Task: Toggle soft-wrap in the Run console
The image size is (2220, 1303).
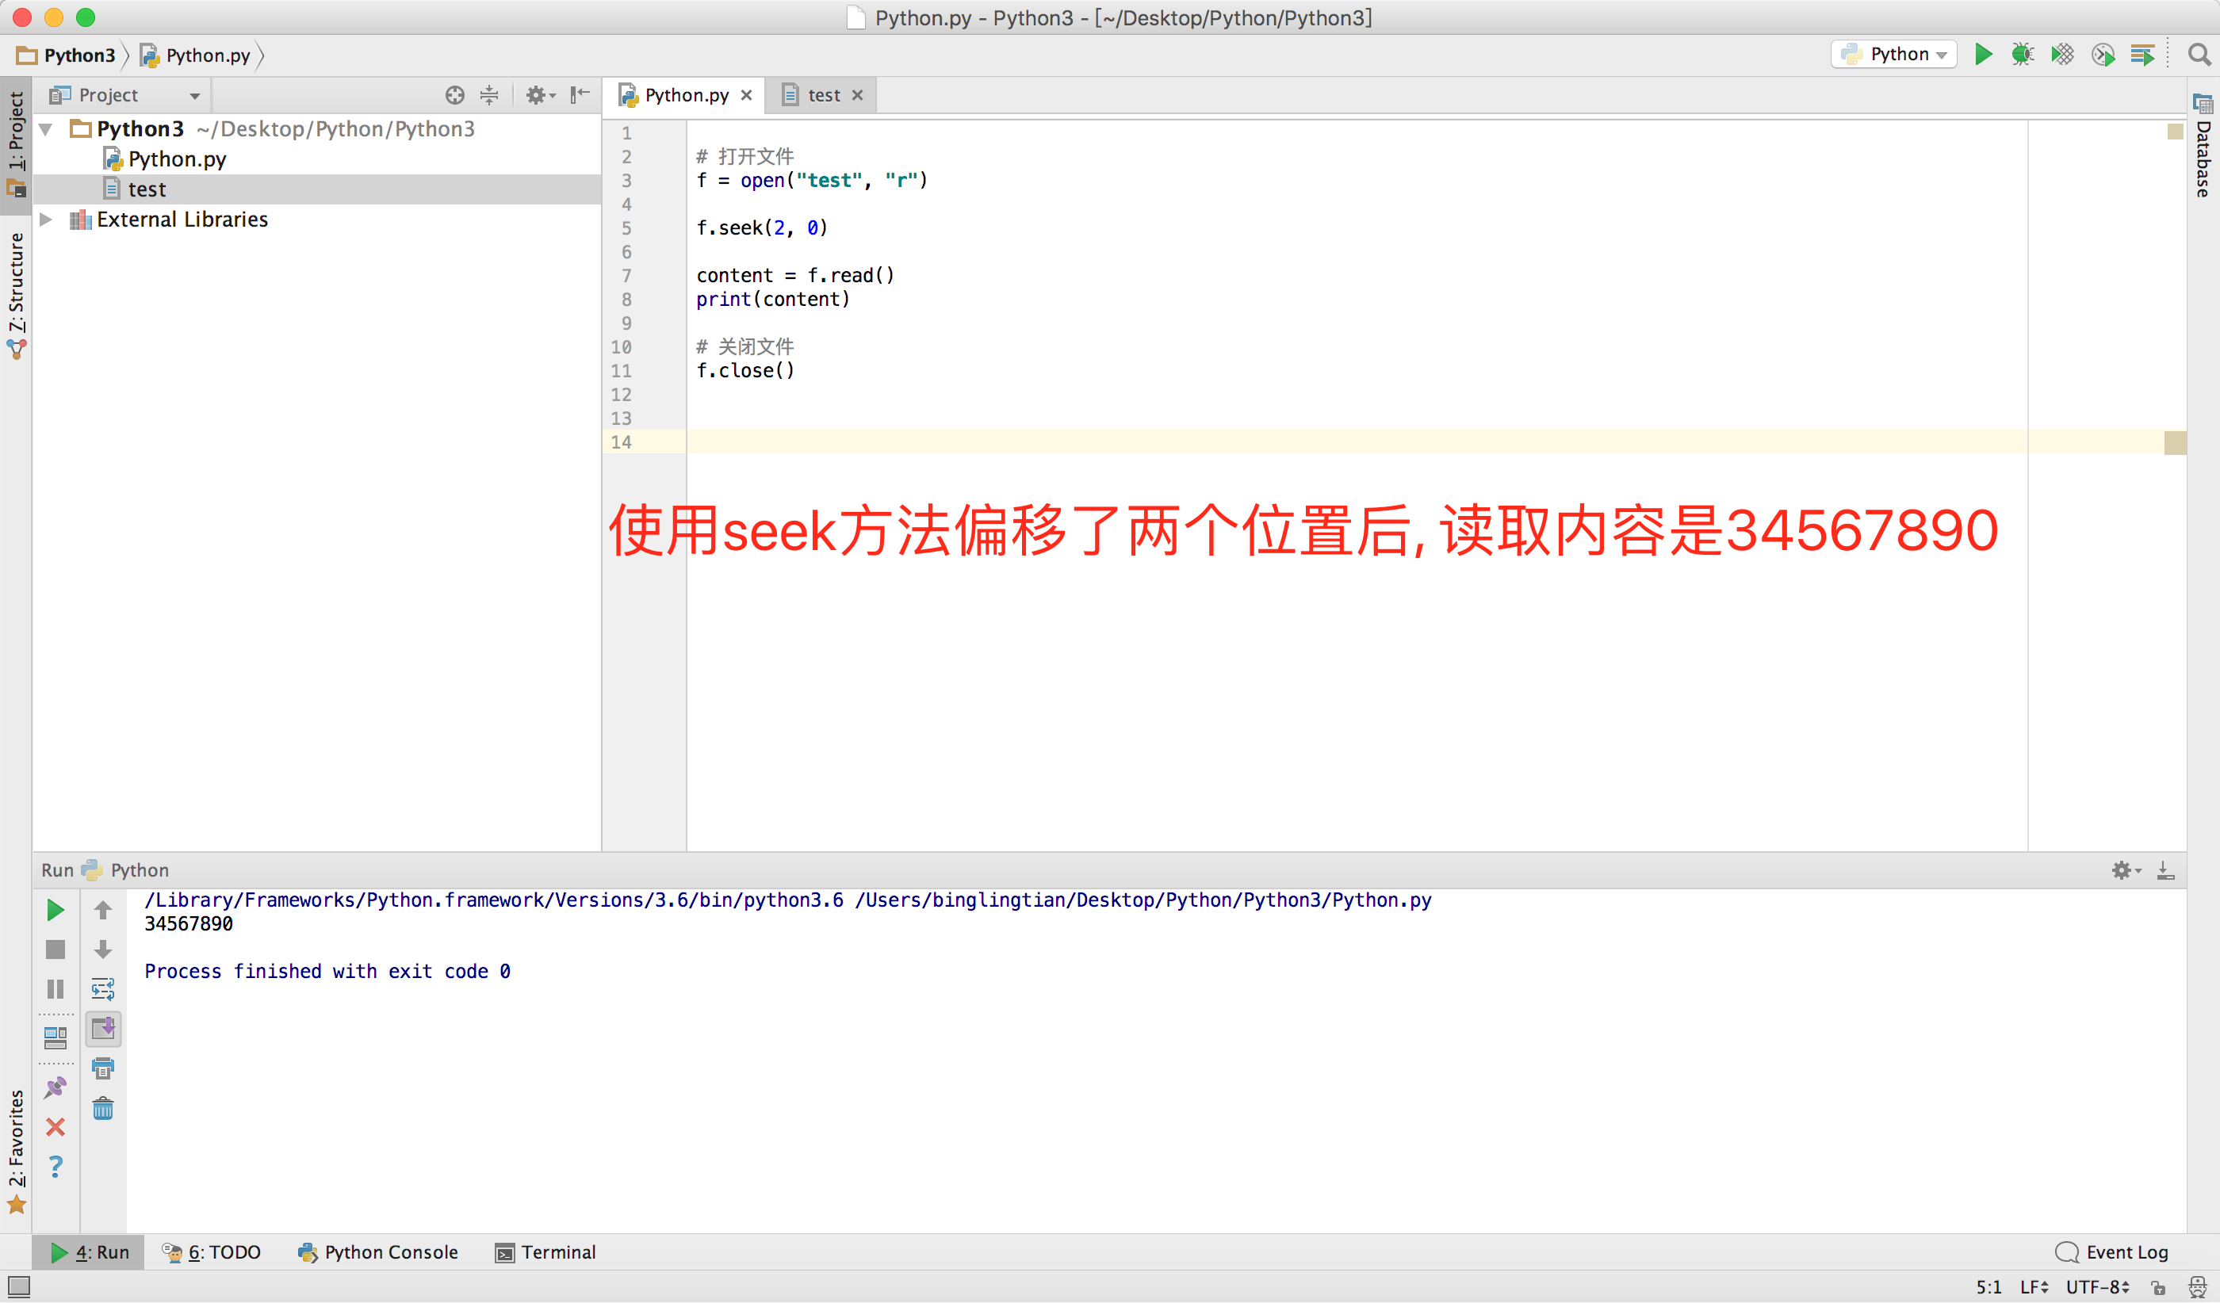Action: 103,990
